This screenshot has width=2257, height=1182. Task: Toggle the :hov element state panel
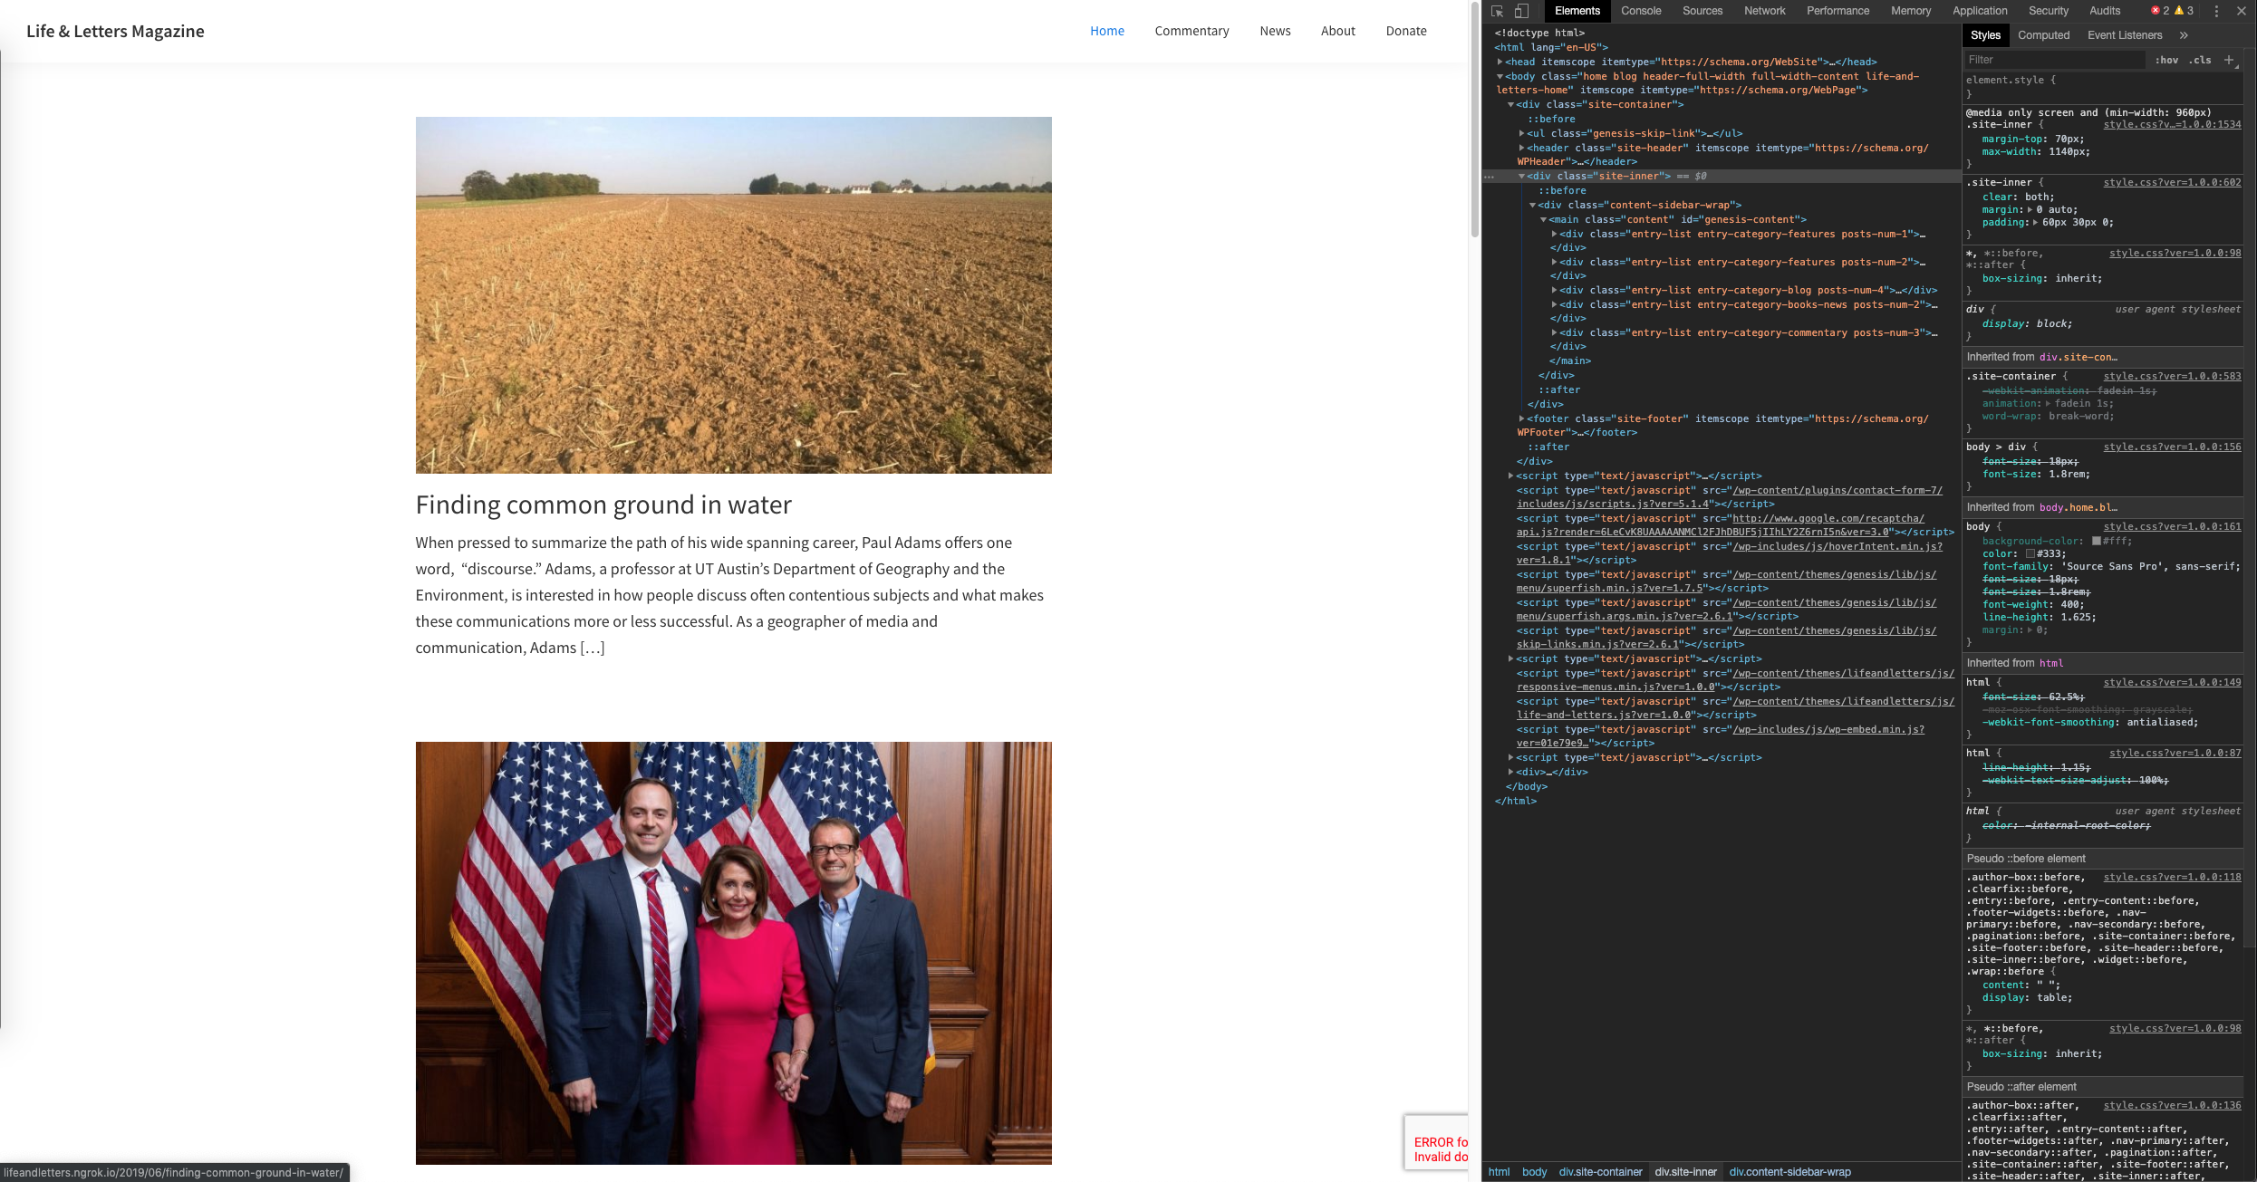(x=2167, y=60)
